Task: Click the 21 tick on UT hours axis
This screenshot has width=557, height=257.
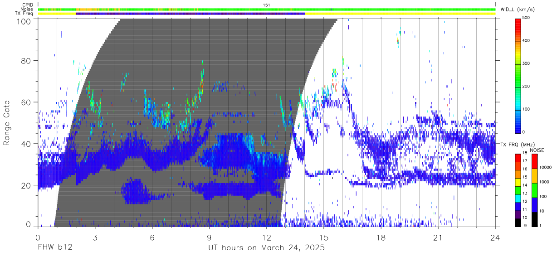Action: (x=438, y=238)
